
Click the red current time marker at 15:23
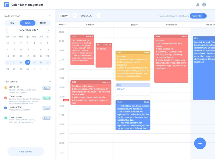click(66, 100)
